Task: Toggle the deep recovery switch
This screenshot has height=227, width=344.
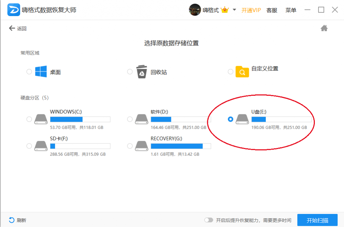Action: click(209, 220)
